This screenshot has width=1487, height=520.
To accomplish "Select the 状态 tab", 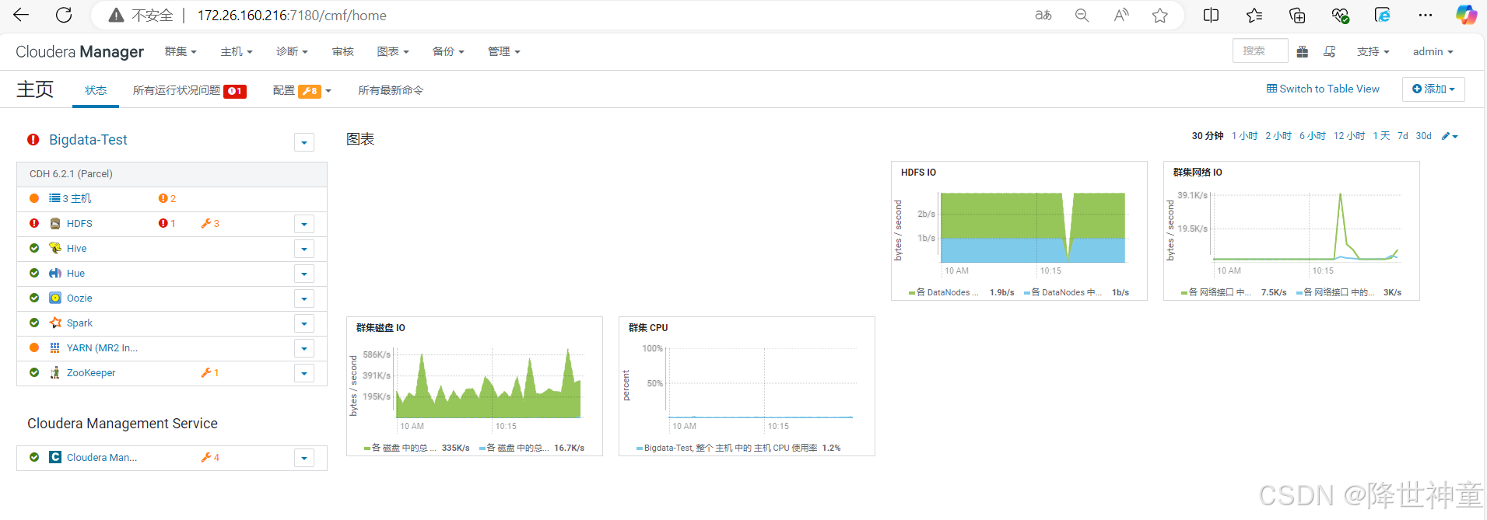I will 96,90.
